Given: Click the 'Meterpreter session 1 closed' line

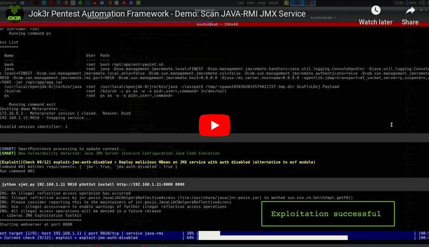Looking at the screenshot, I should 65,113.
